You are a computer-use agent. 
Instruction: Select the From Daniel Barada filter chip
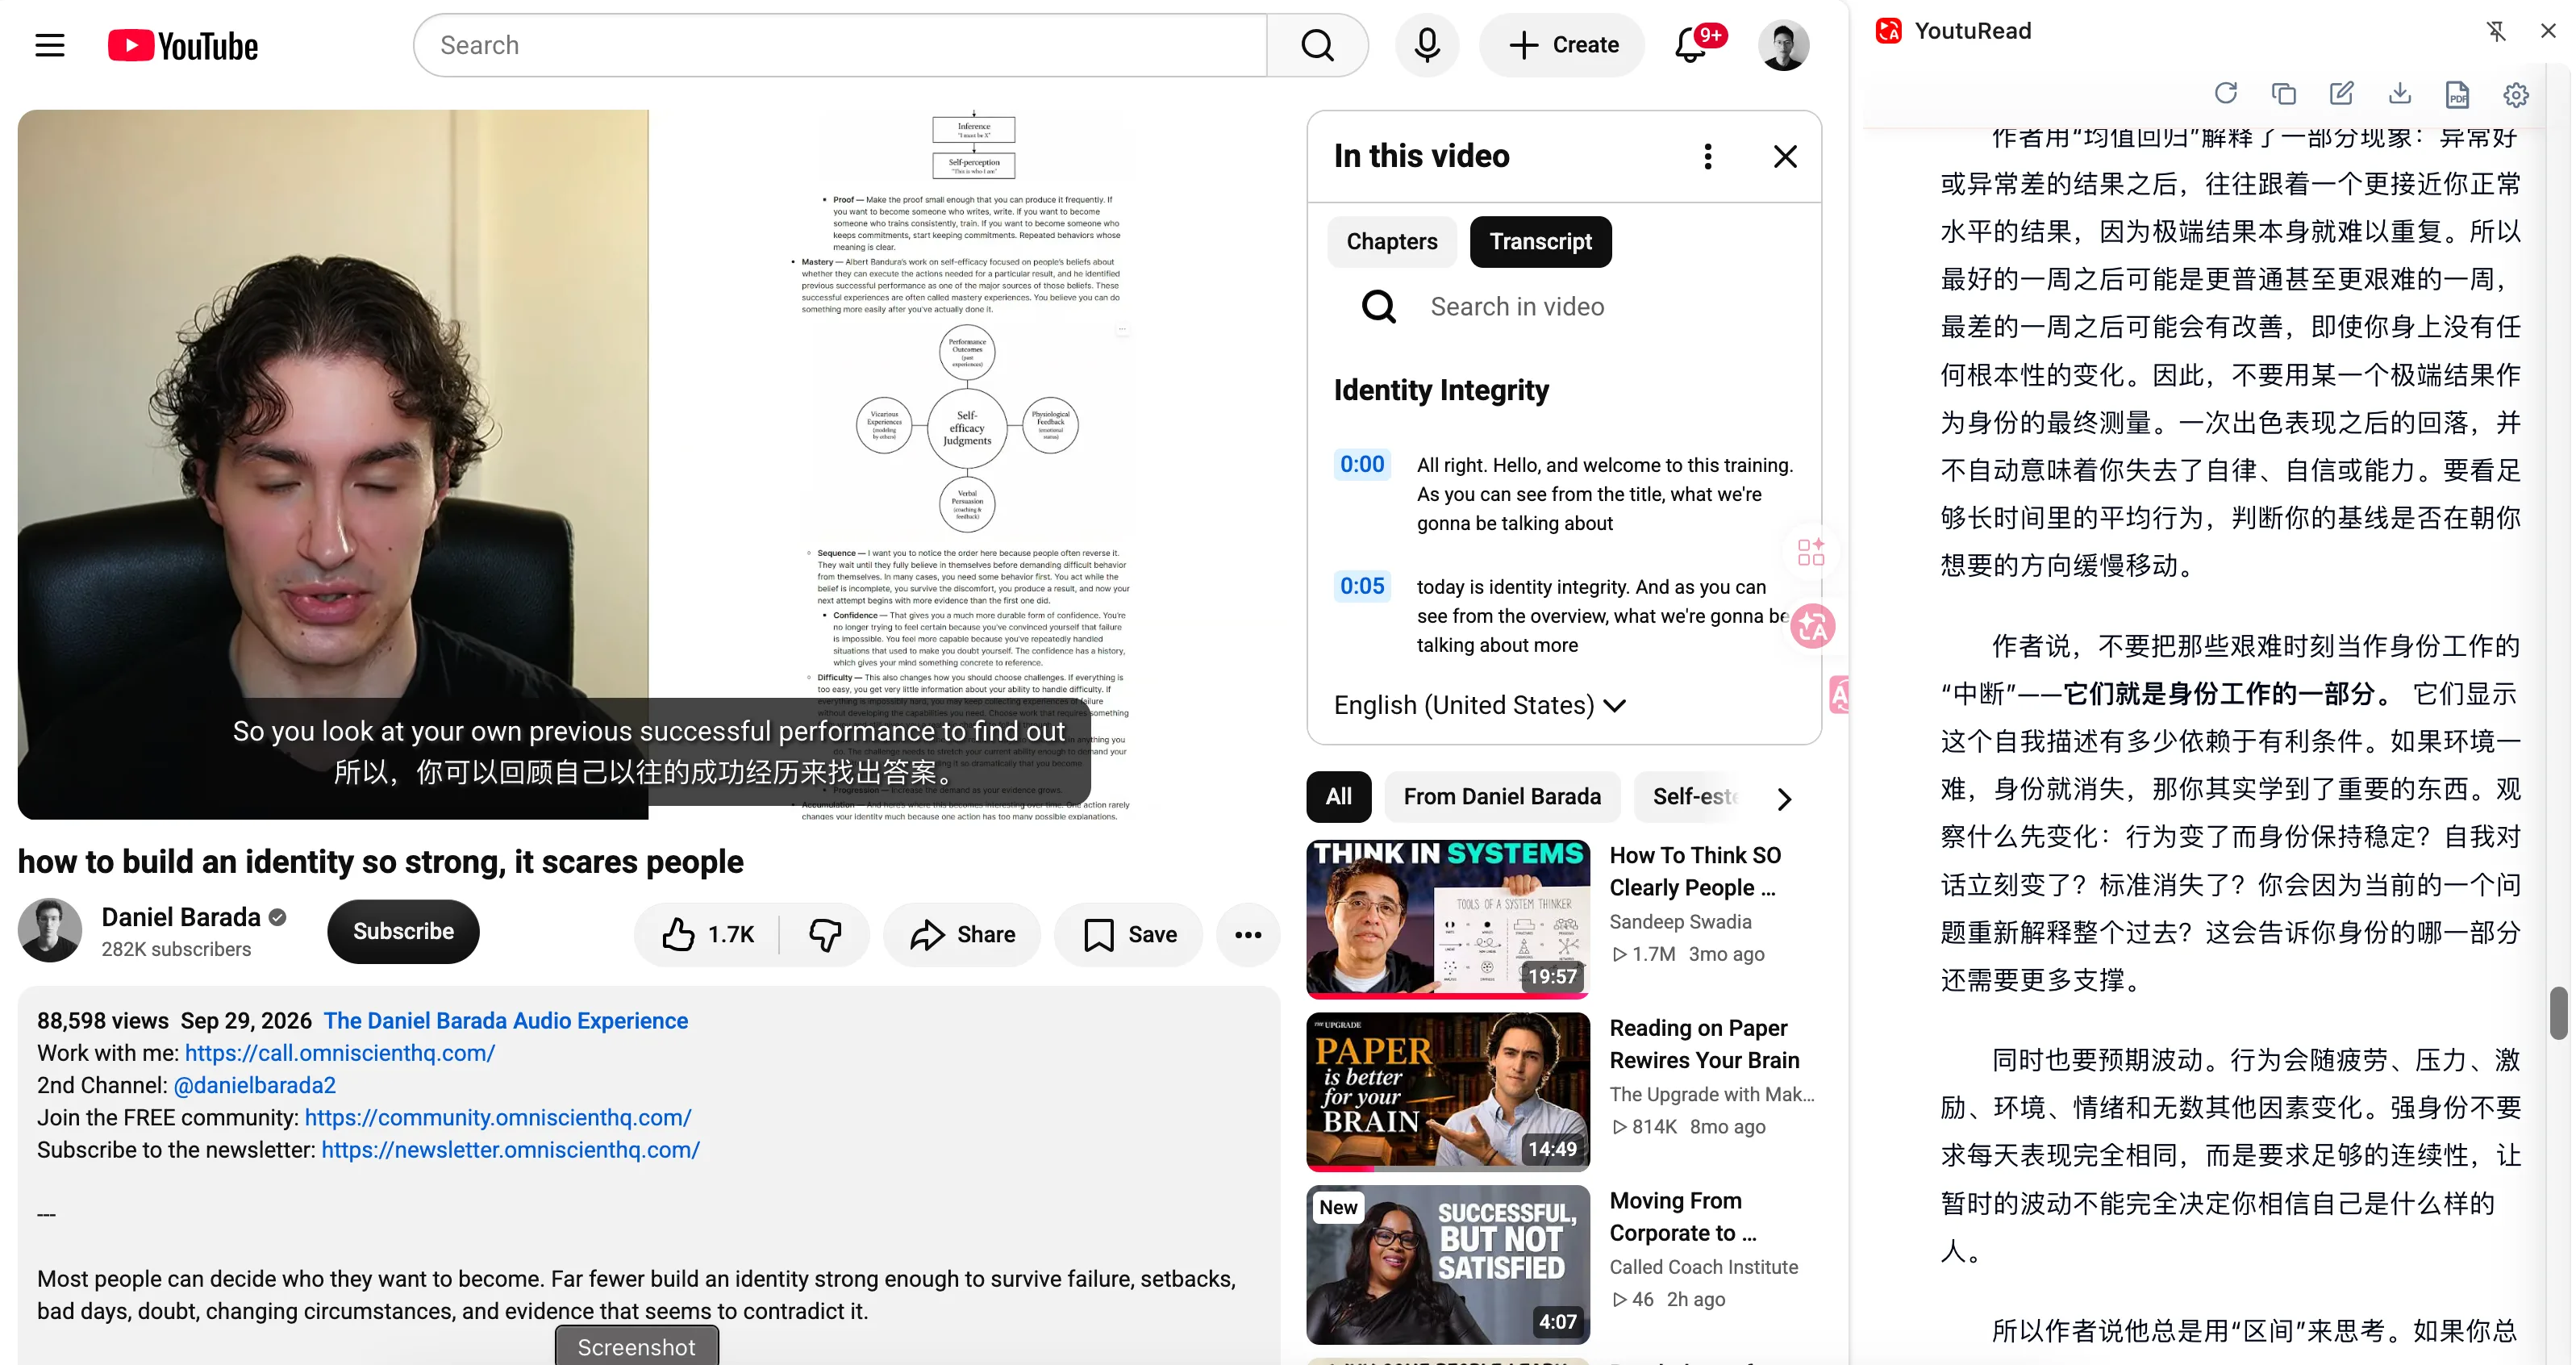[x=1502, y=797]
